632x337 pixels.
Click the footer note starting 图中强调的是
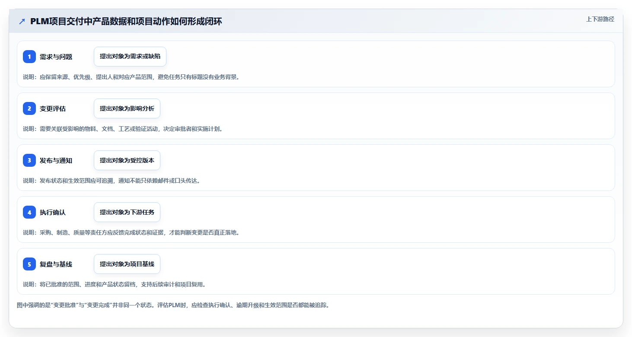173,305
